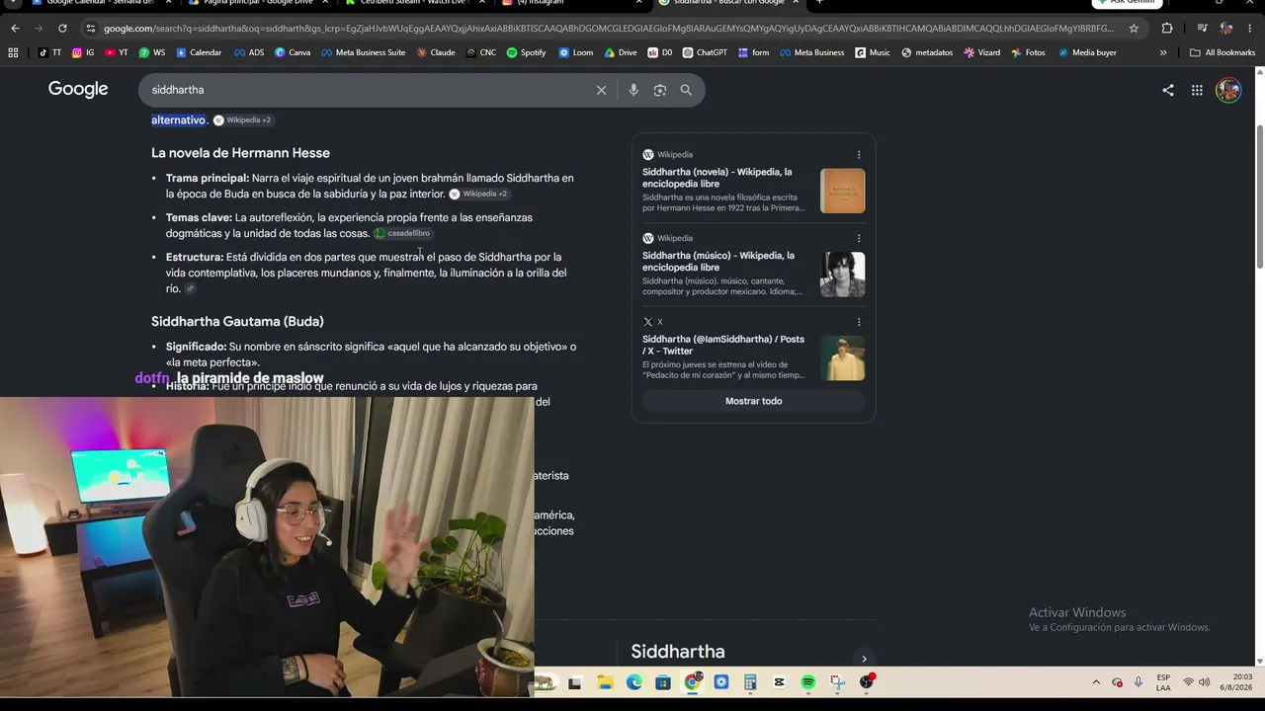This screenshot has width=1265, height=711.
Task: Show hidden system tray icons
Action: [x=1095, y=682]
